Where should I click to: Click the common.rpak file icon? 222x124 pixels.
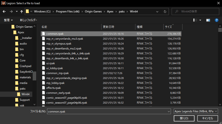pos(44,34)
